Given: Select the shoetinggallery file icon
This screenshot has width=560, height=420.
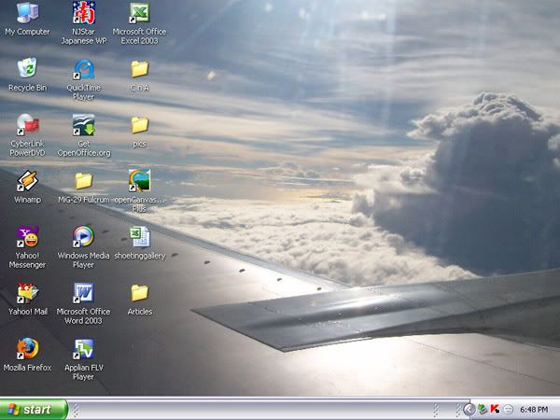Looking at the screenshot, I should (x=139, y=237).
